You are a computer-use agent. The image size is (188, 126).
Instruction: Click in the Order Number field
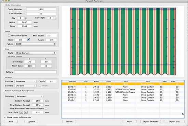pyautogui.click(x=41, y=9)
